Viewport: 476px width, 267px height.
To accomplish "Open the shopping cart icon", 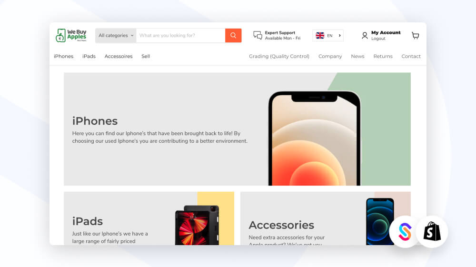I will (x=415, y=36).
